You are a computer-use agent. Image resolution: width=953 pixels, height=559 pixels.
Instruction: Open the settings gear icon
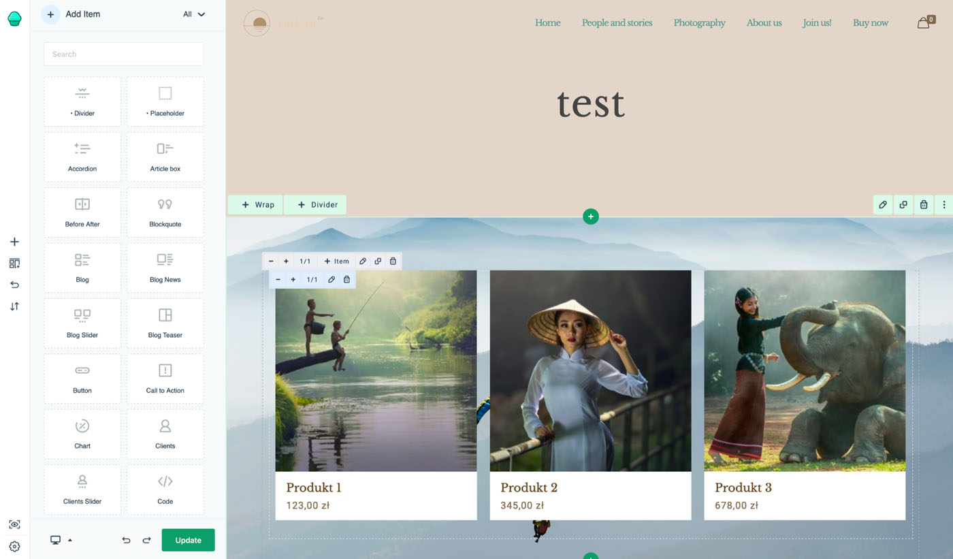pos(14,546)
